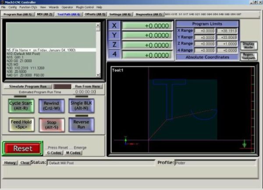The image size is (263, 190).
Task: Select G-code line N5 File Name
Action: click(51, 50)
